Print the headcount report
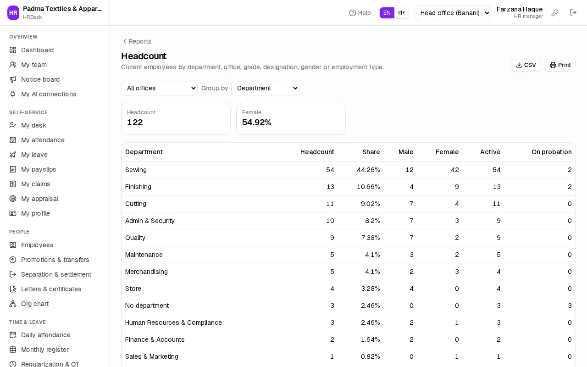The image size is (587, 367). [560, 65]
